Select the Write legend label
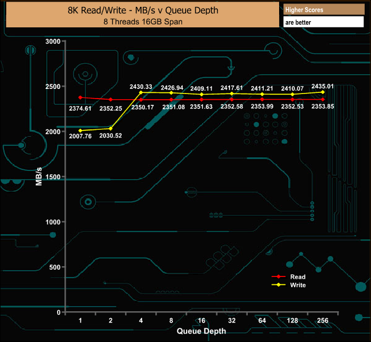 298,284
